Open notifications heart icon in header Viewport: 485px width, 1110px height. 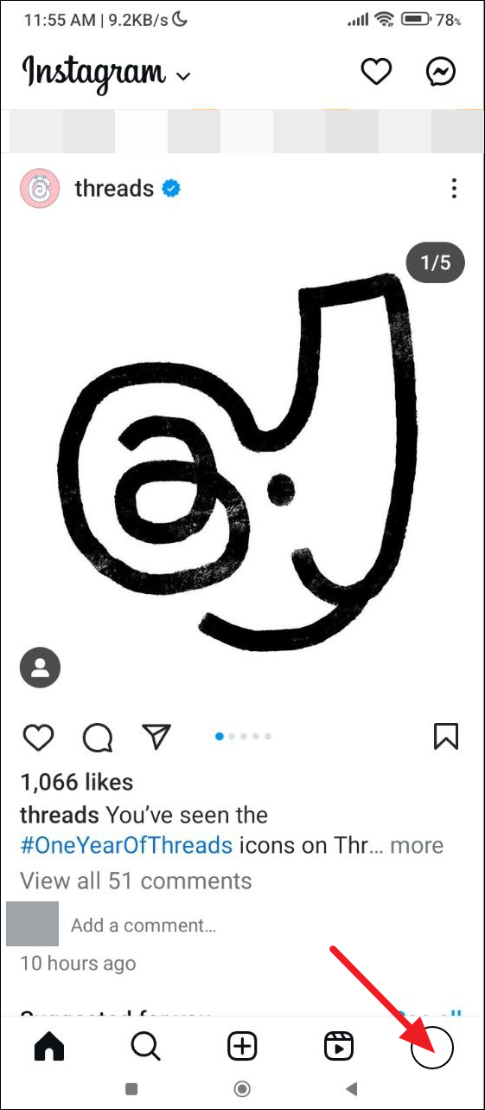click(376, 73)
